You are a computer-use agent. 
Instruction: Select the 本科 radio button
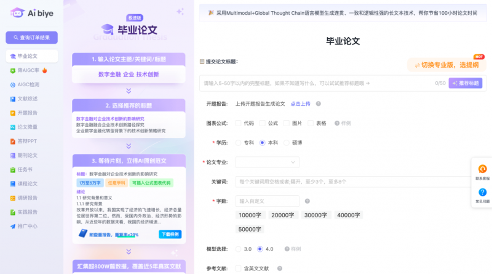click(x=263, y=143)
